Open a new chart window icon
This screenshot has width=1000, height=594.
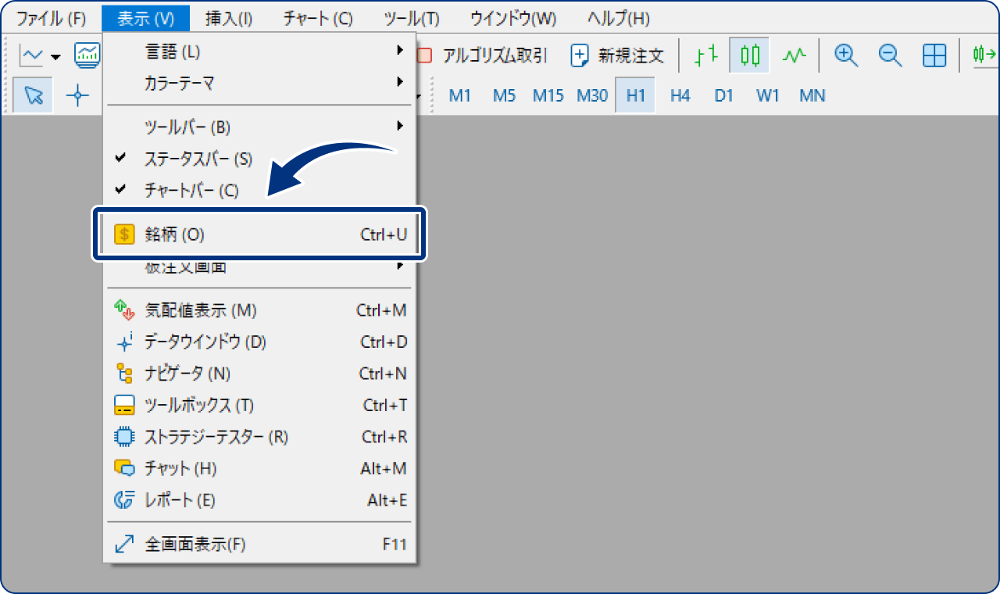[x=87, y=55]
